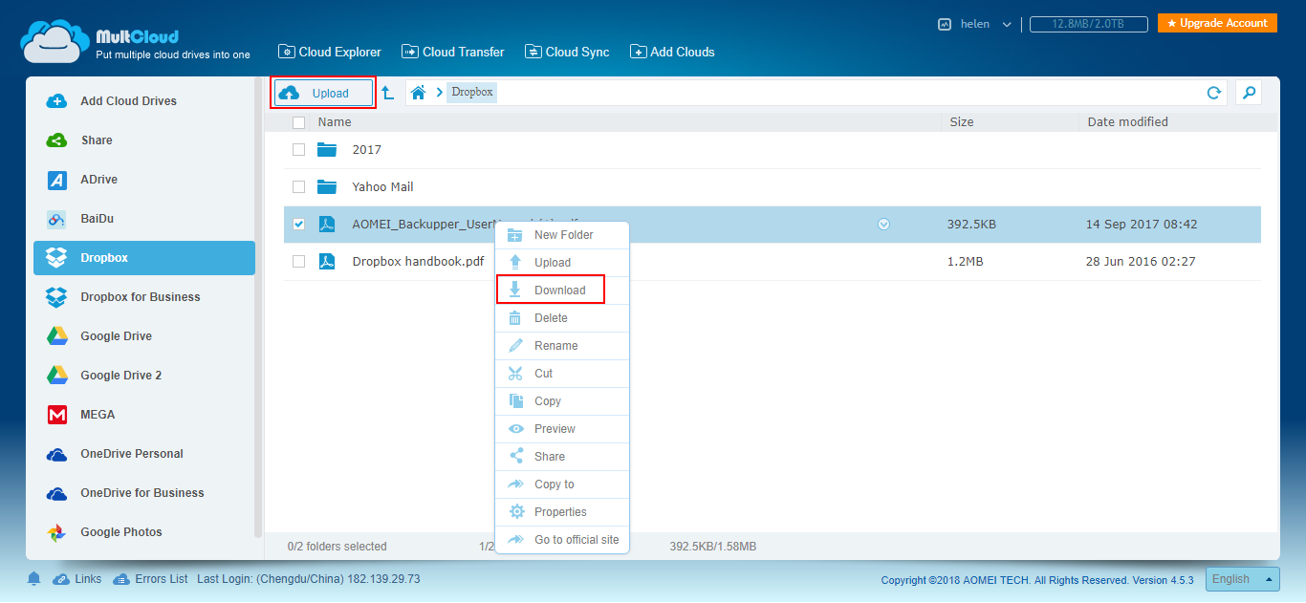Check the Dropbox handbook.pdf checkbox
Viewport: 1306px width, 603px height.
(x=298, y=262)
